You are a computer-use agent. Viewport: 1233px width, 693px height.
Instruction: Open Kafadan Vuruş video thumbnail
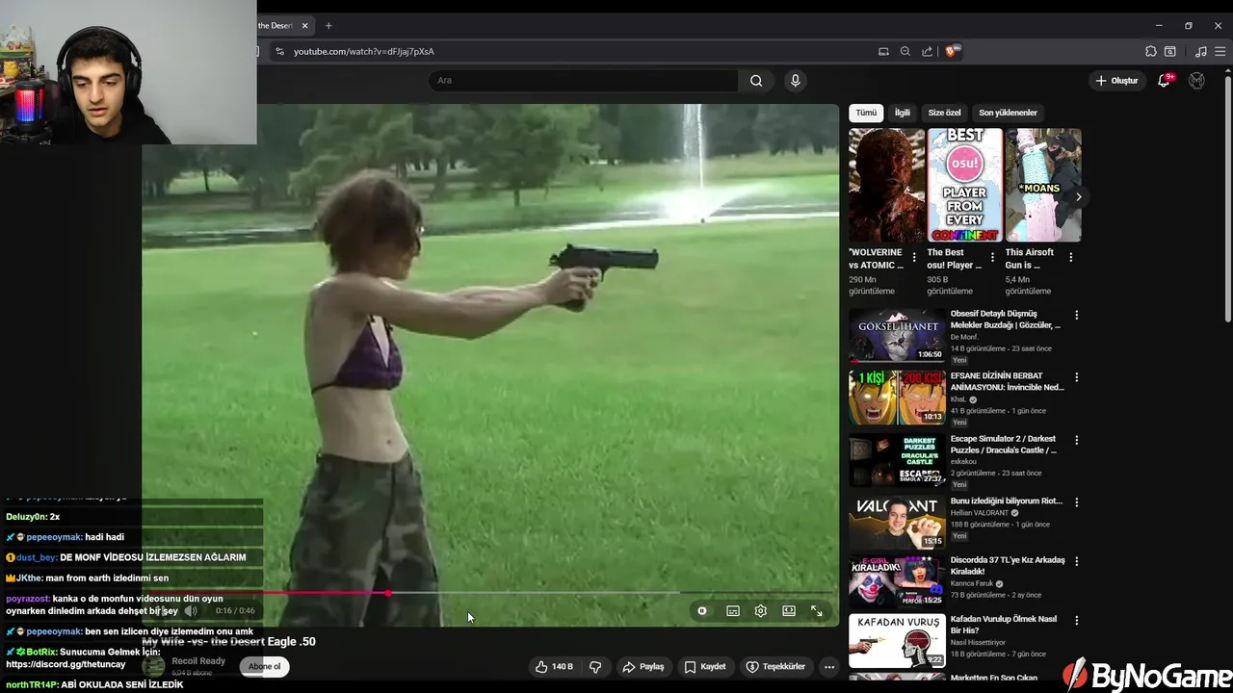(897, 641)
